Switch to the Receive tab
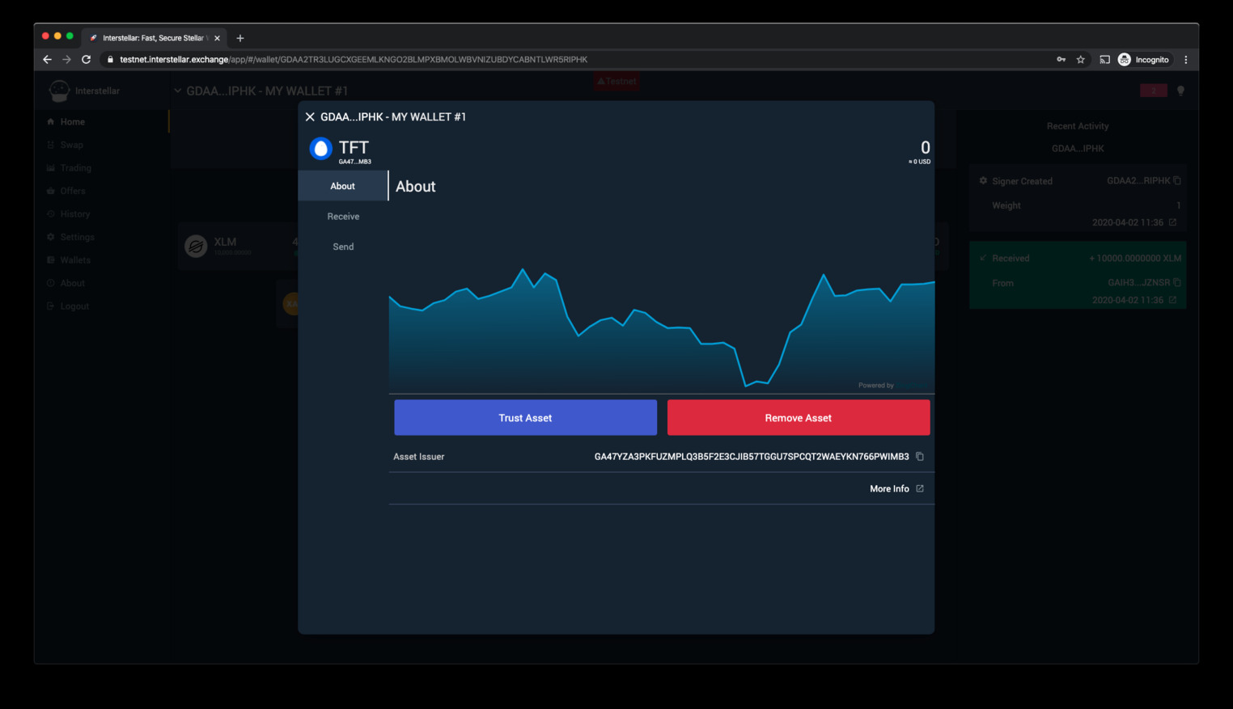 click(x=343, y=217)
